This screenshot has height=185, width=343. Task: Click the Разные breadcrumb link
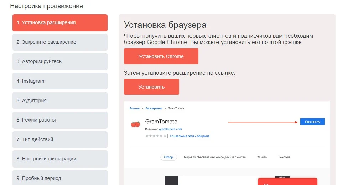134,108
